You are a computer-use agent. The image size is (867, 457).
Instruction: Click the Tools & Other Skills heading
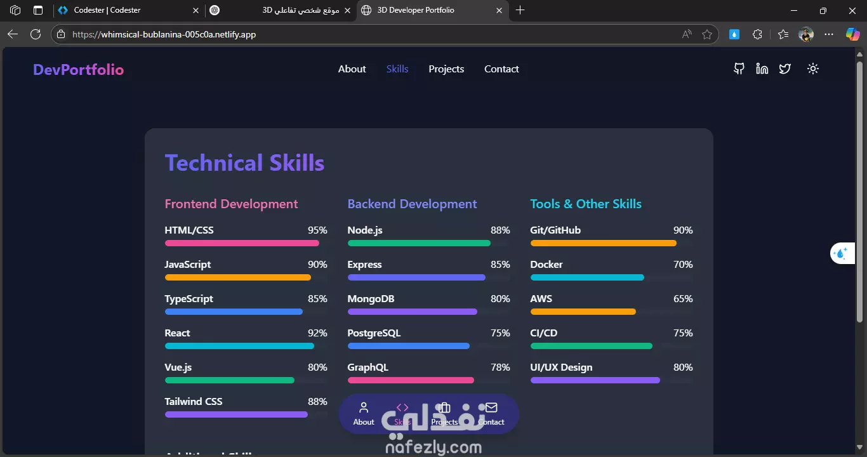pos(586,204)
